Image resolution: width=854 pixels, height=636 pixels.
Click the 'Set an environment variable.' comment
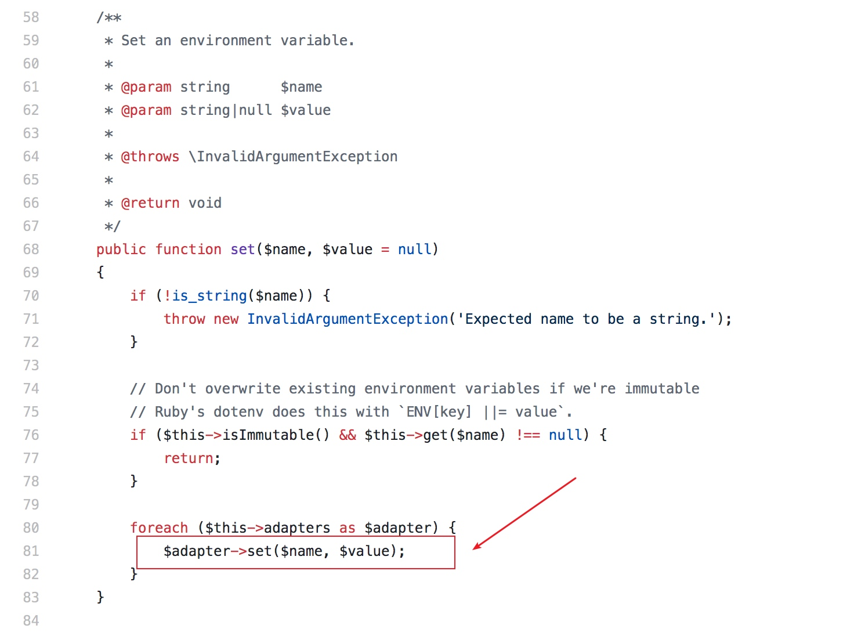pyautogui.click(x=237, y=41)
